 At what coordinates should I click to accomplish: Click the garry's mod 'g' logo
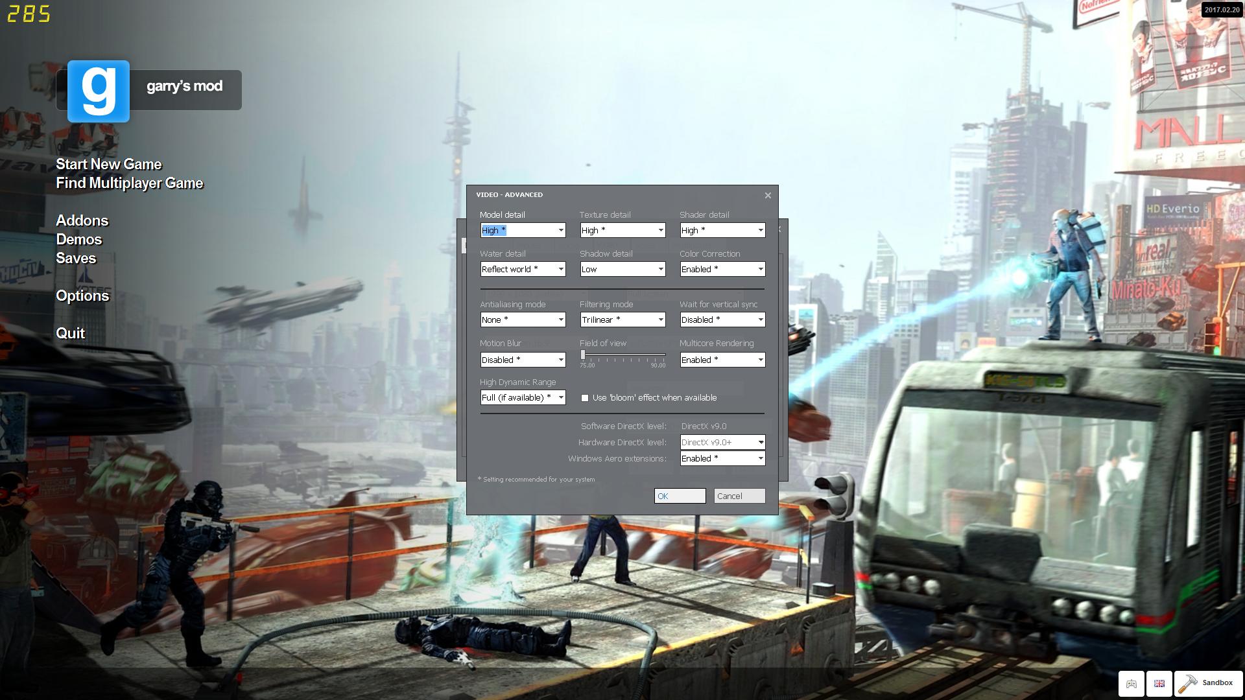(x=99, y=91)
